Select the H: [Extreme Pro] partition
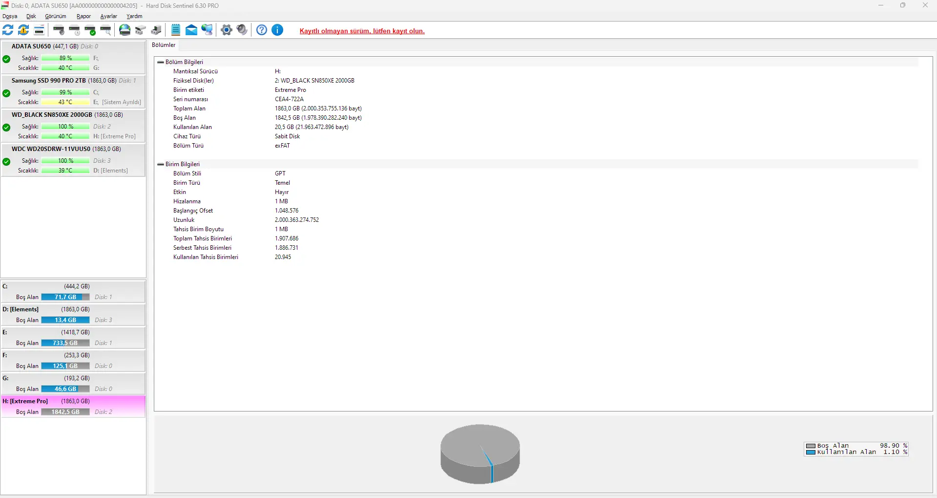 [x=73, y=407]
